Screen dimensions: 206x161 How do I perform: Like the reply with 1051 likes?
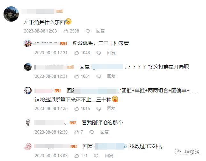pos(77,77)
